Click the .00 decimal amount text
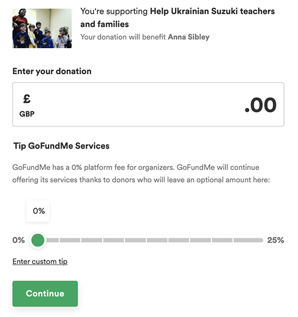Viewport: 298px width, 317px height. click(x=260, y=105)
